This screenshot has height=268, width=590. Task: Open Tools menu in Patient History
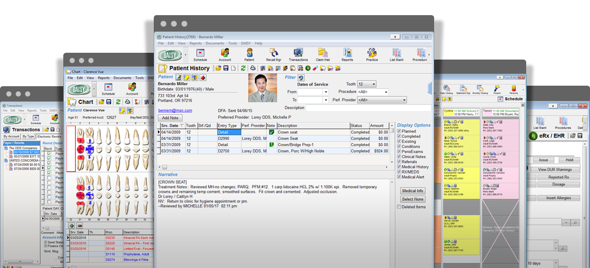tap(233, 43)
